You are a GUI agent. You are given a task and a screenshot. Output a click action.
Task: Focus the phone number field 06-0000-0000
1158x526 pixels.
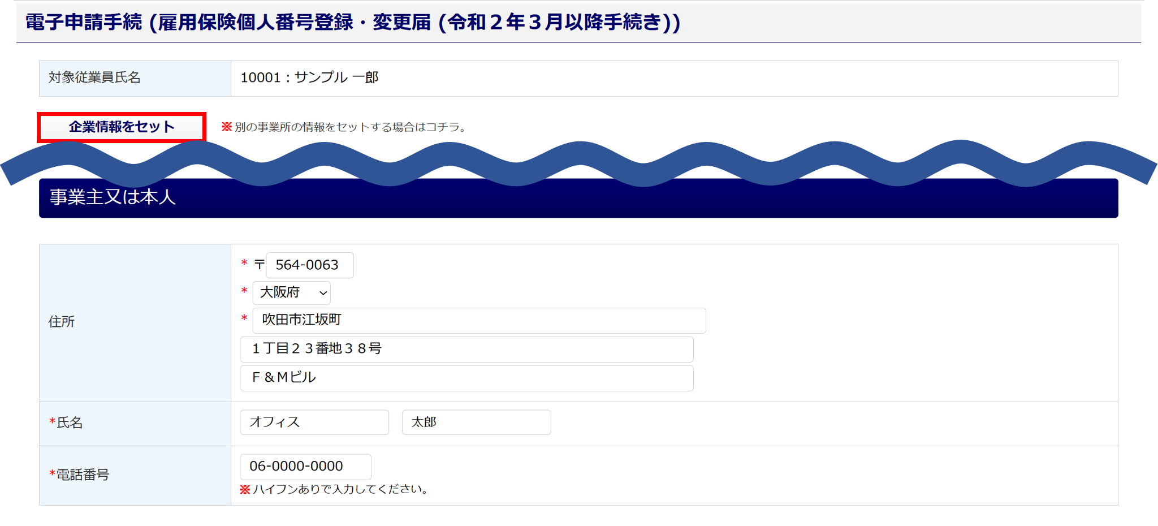305,467
